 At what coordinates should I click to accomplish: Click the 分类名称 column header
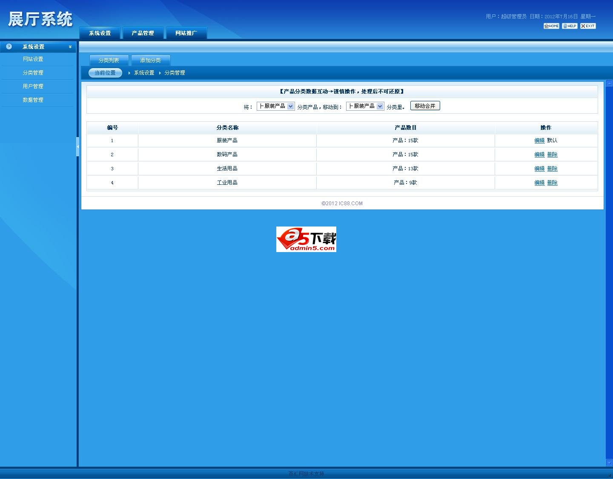tap(227, 128)
